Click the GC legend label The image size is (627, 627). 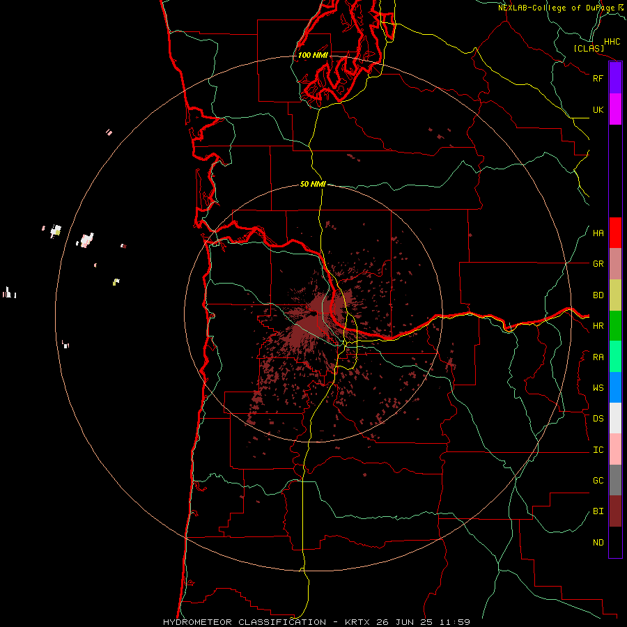[598, 481]
